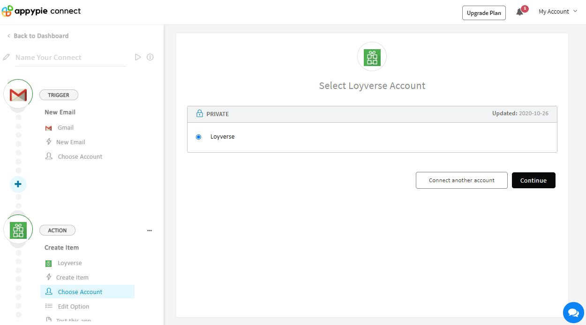586x325 pixels.
Task: Click the Upgrade Plan button
Action: pos(484,13)
